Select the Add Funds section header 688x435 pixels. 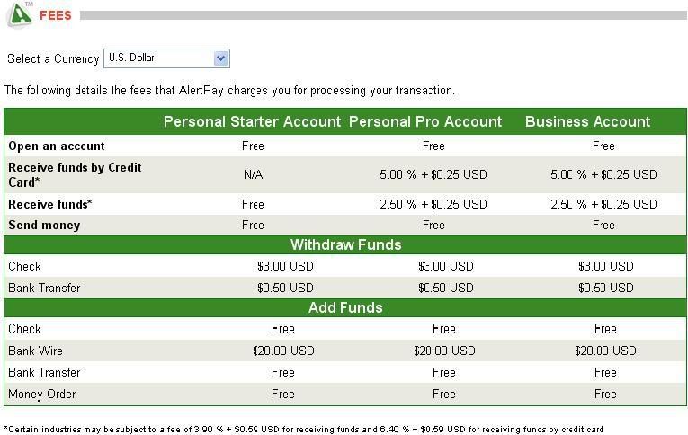pyautogui.click(x=345, y=307)
